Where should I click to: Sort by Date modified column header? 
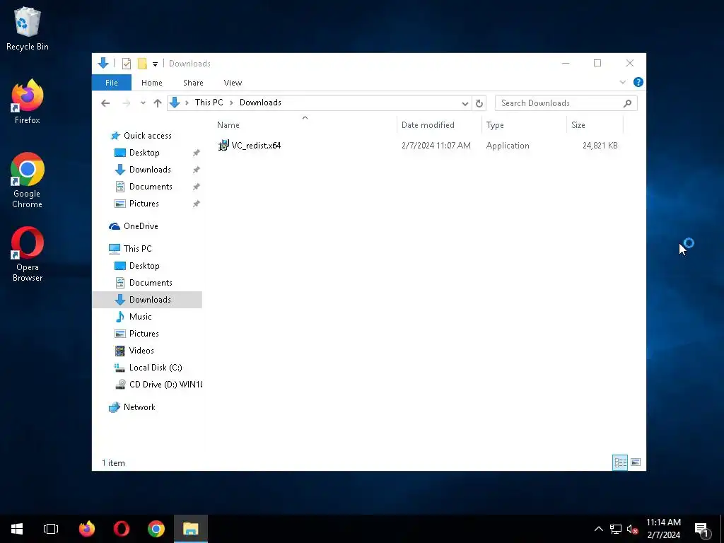(438, 124)
